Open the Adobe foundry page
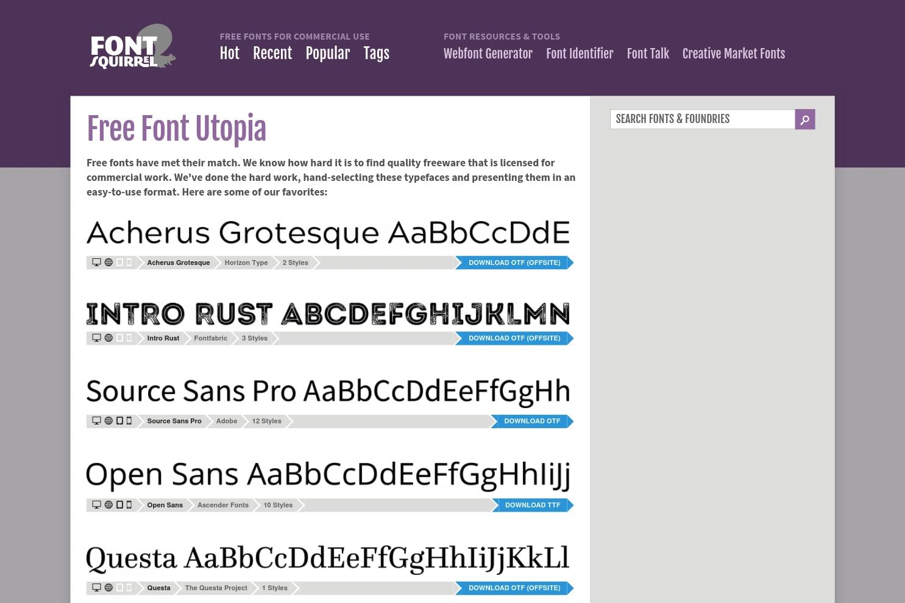 pyautogui.click(x=226, y=421)
